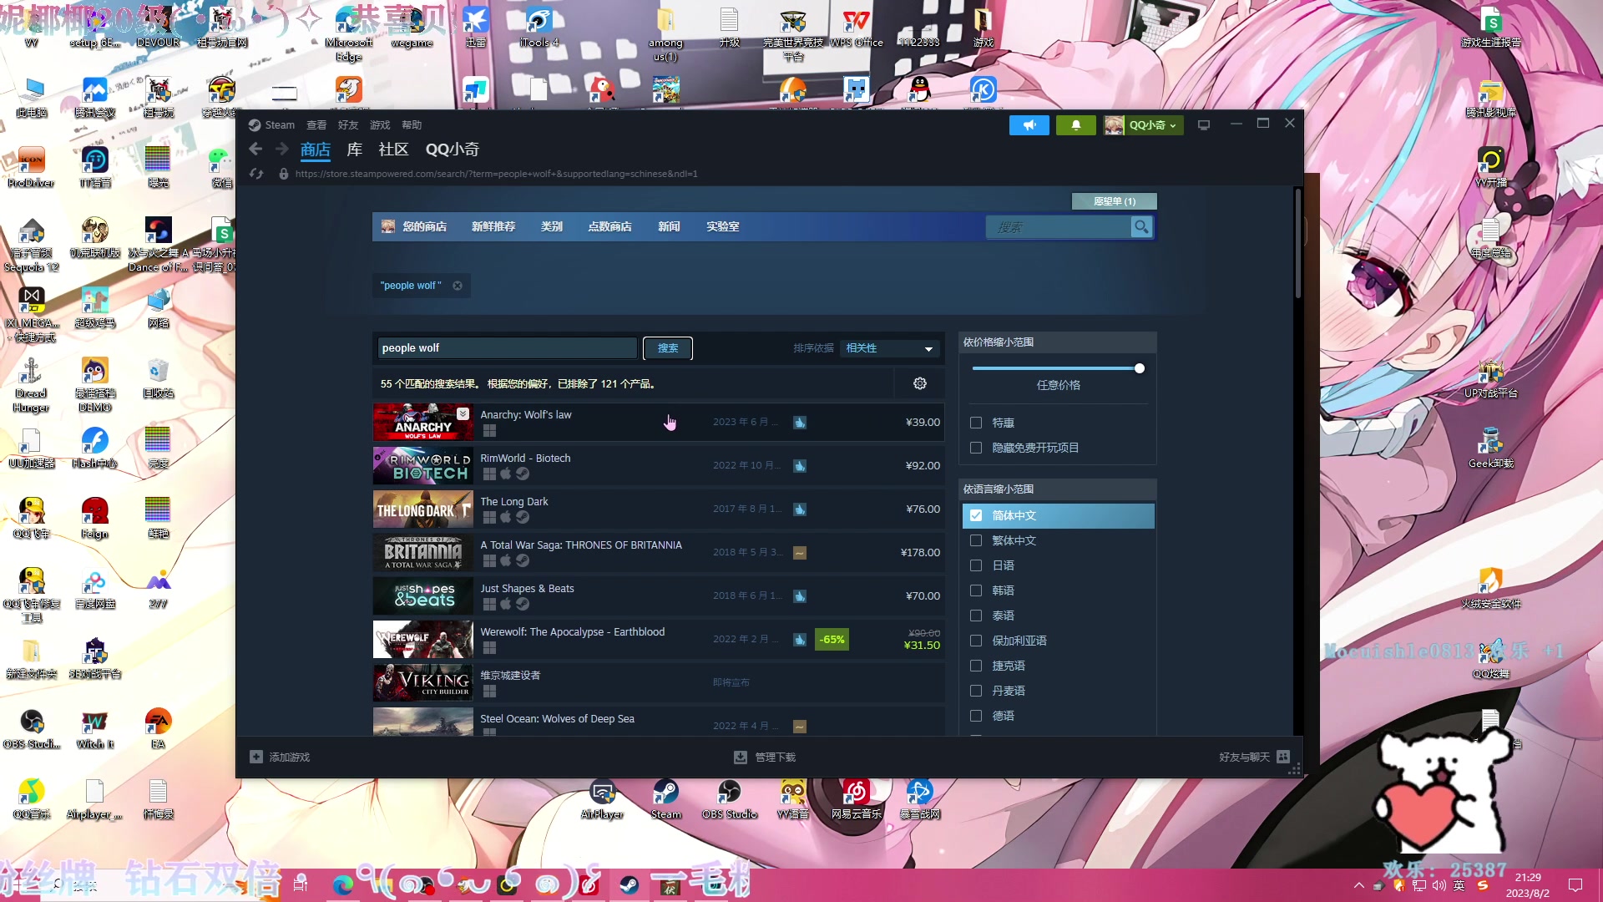Open the 好友 menu

point(348,125)
